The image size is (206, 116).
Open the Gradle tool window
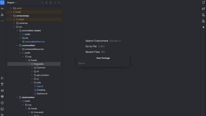203,9
